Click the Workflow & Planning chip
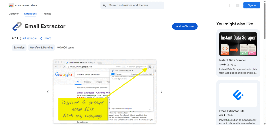This screenshot has width=266, height=125. click(41, 48)
